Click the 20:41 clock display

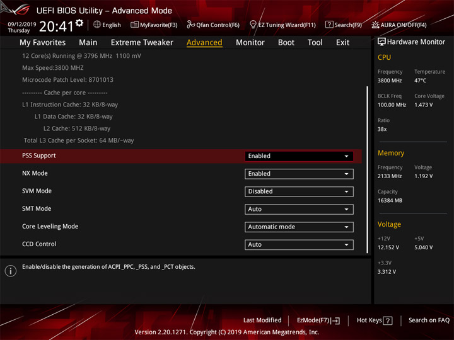(x=57, y=26)
